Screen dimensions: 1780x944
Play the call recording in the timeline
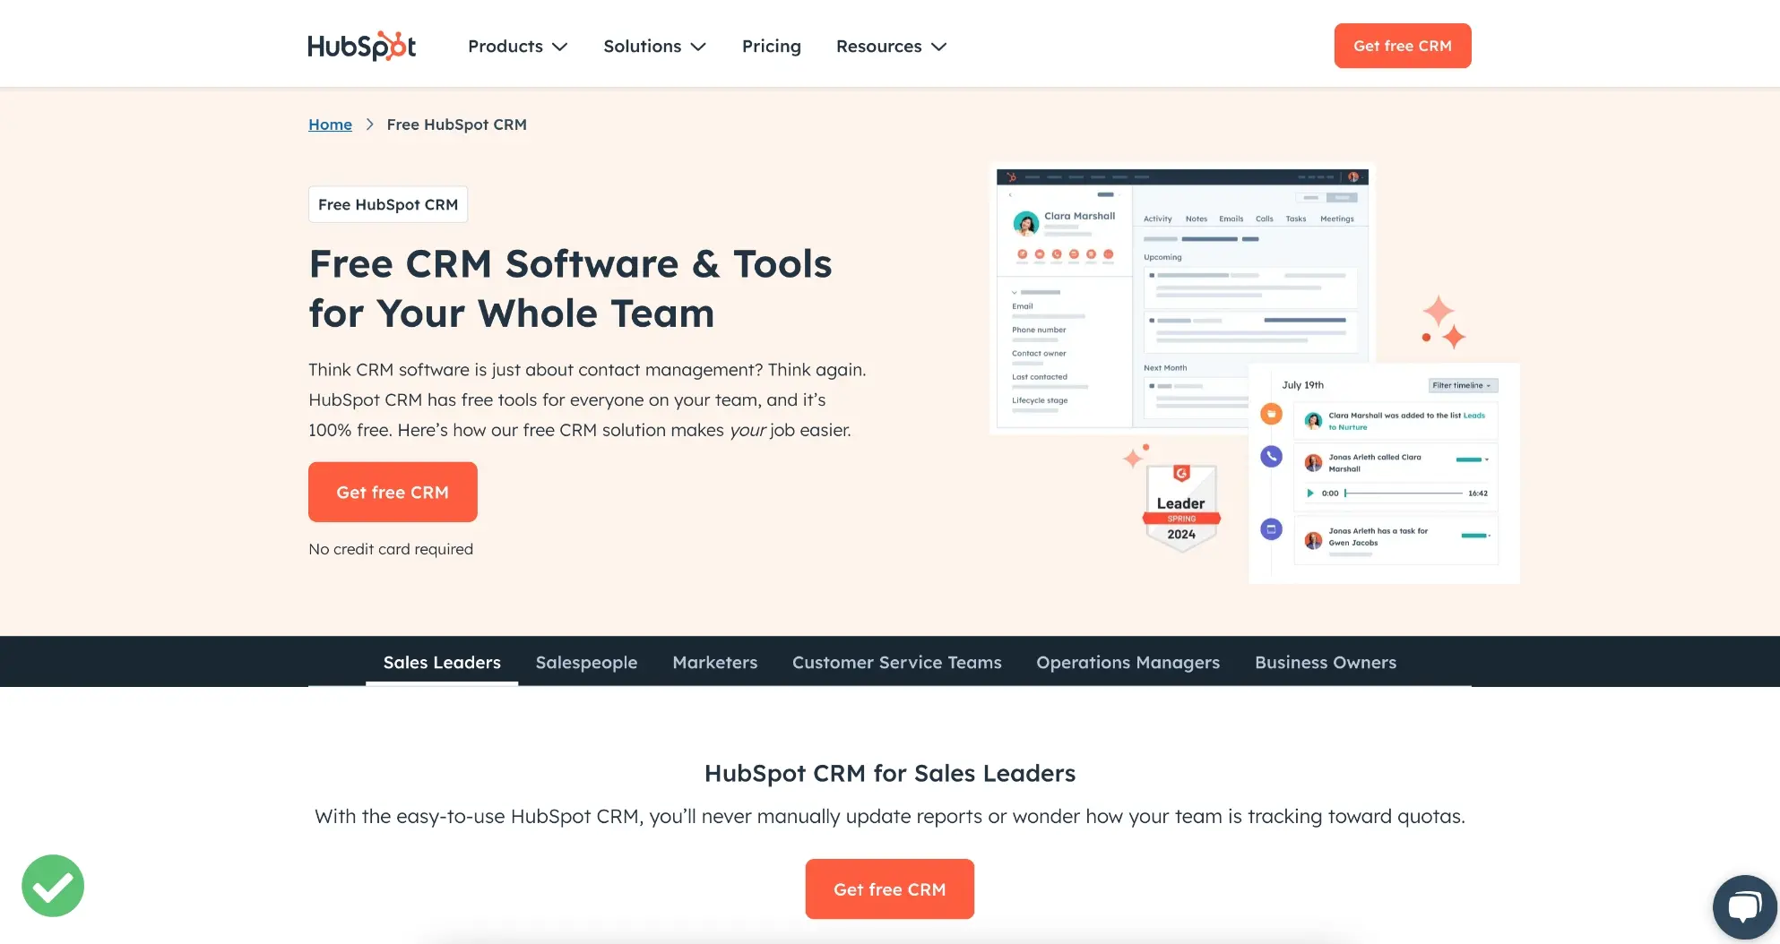pyautogui.click(x=1310, y=493)
